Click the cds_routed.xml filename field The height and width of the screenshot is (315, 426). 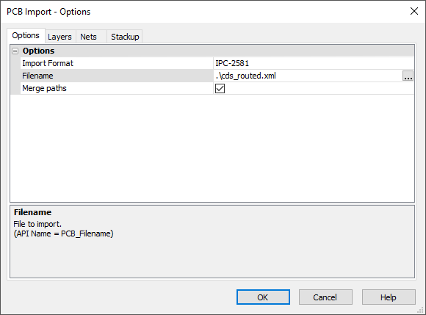coord(308,76)
